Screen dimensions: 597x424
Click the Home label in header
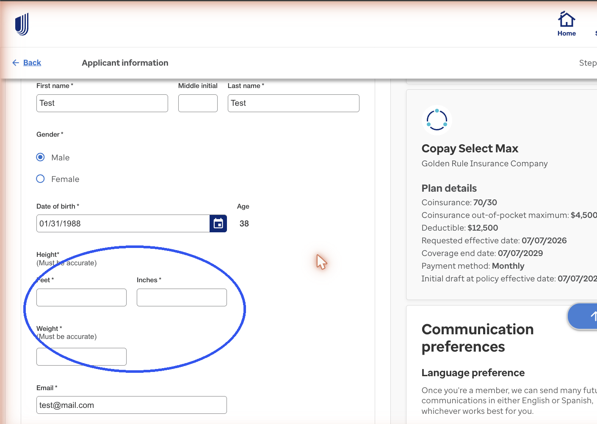(x=567, y=33)
